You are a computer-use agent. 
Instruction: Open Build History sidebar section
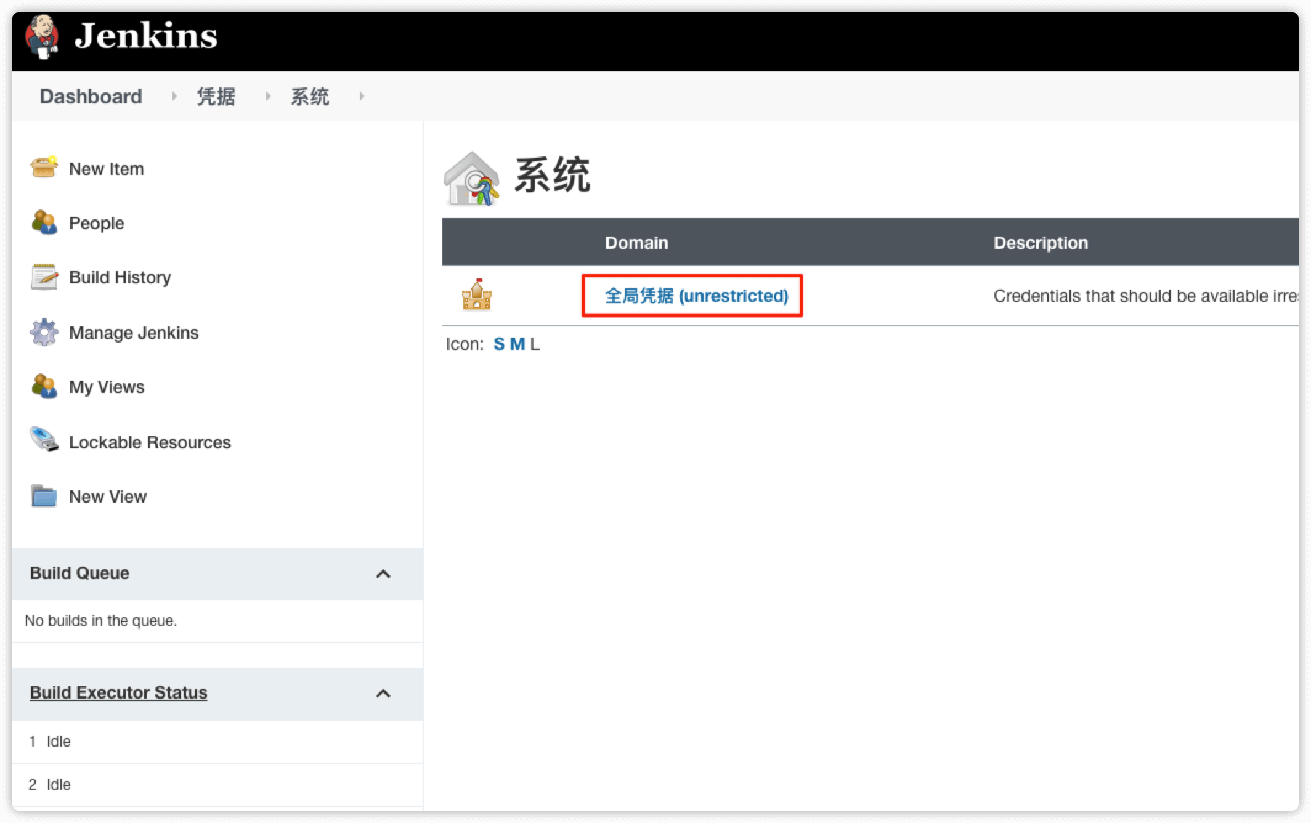pyautogui.click(x=120, y=278)
